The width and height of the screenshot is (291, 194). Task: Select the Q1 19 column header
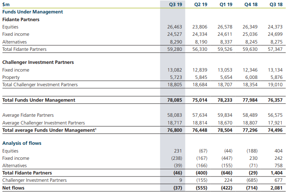pos(226,4)
